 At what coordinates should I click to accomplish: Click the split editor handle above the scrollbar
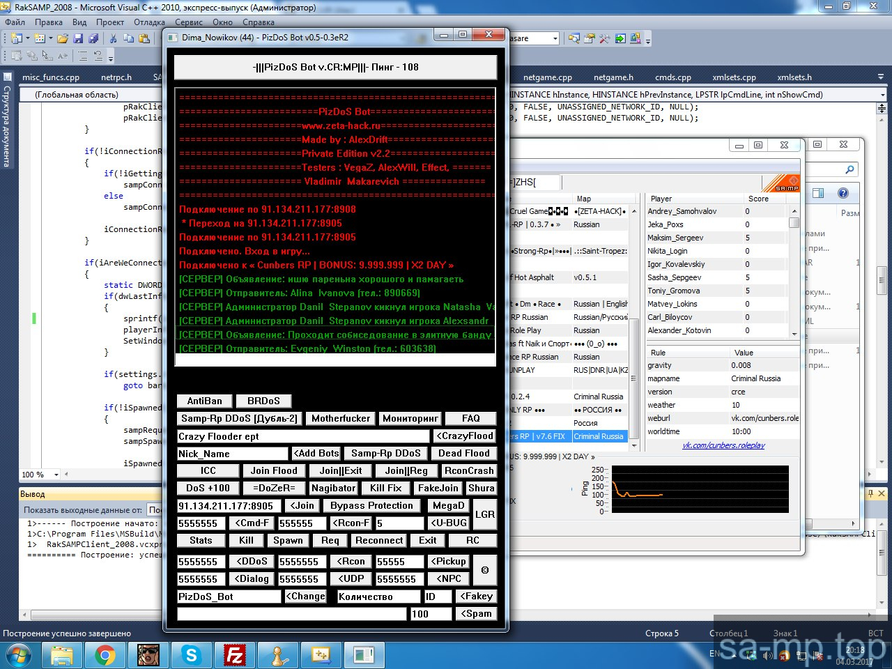click(x=882, y=109)
